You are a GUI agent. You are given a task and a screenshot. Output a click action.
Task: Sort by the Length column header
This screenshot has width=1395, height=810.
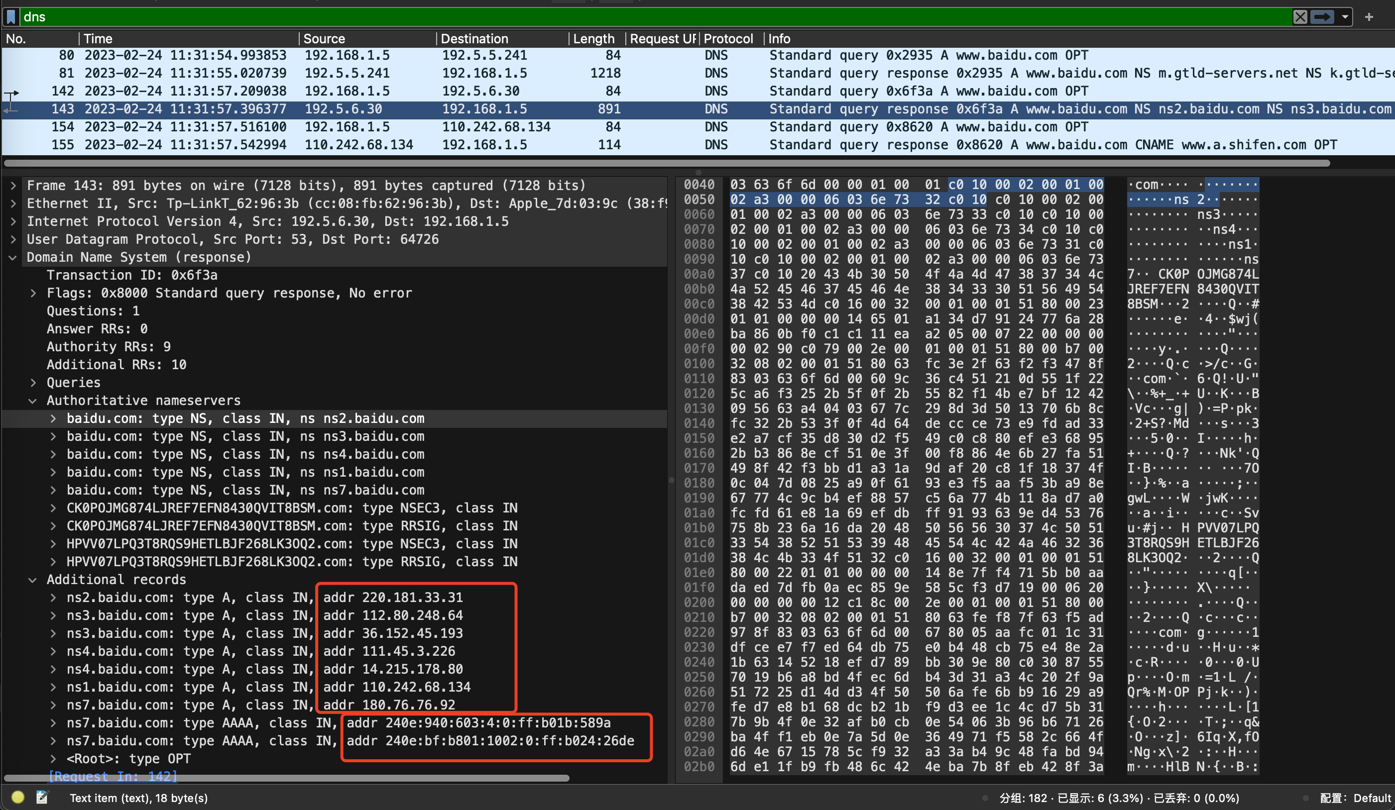[597, 39]
